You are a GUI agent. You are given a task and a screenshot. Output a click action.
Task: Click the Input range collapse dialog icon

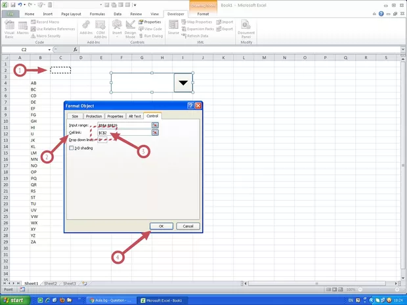155,125
